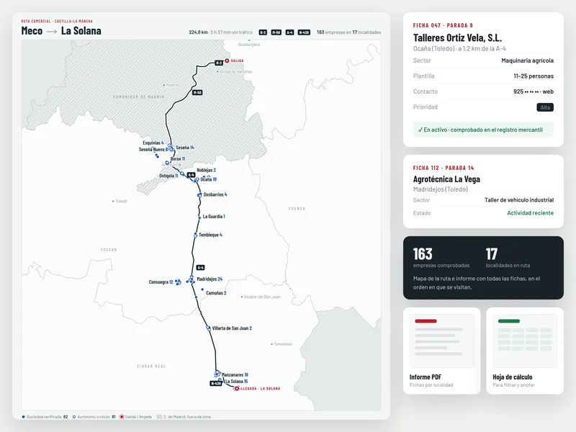Click the red Salida start marker
Viewport: 576px width, 432px height.
tap(227, 60)
